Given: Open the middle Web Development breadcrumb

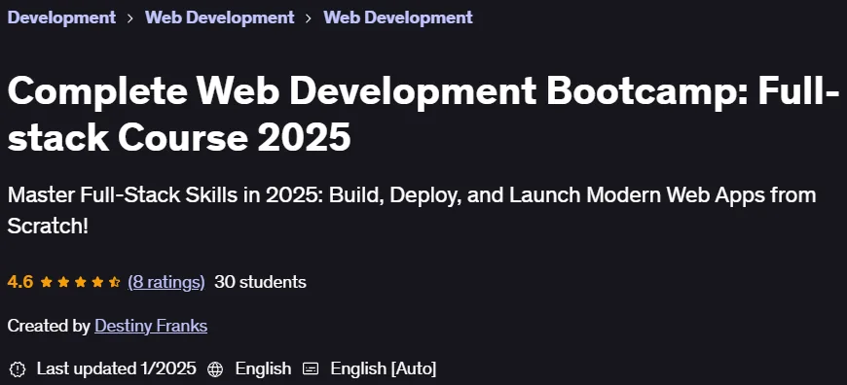Looking at the screenshot, I should pos(219,17).
